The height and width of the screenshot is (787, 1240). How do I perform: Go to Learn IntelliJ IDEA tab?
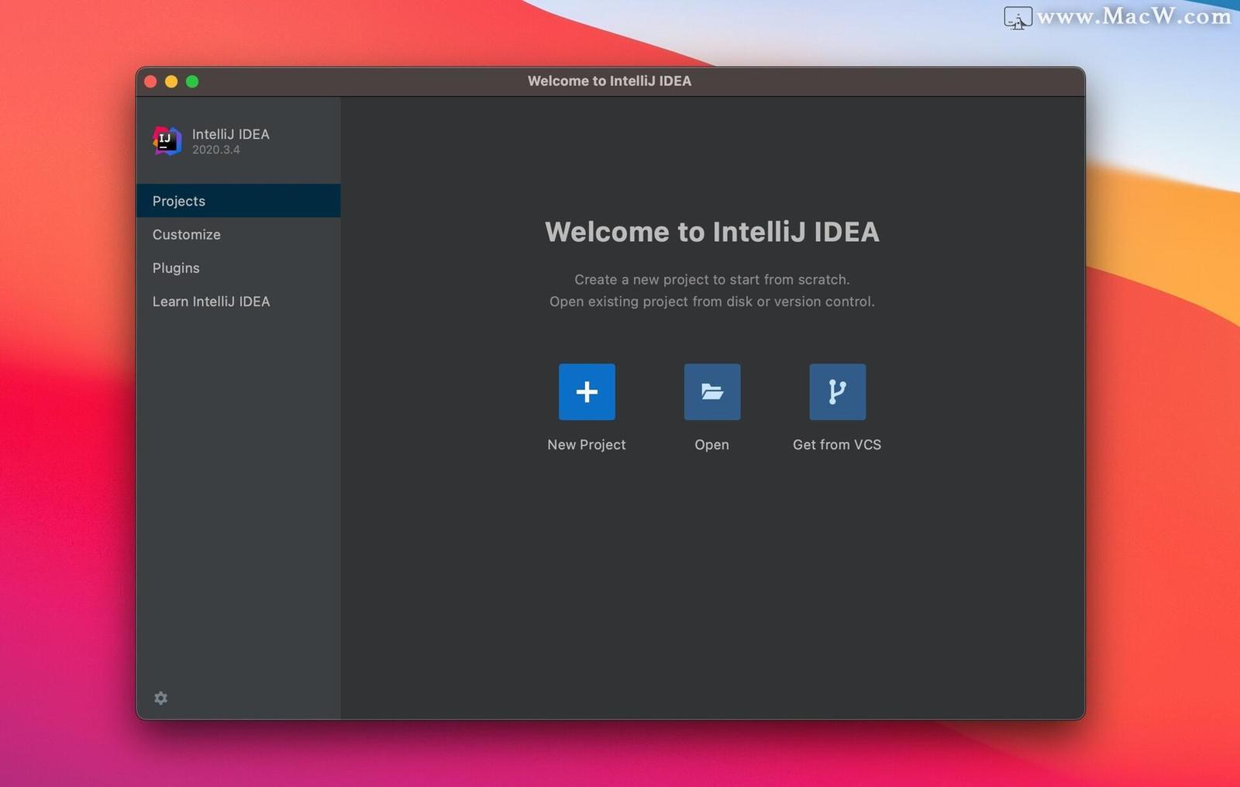pos(239,301)
